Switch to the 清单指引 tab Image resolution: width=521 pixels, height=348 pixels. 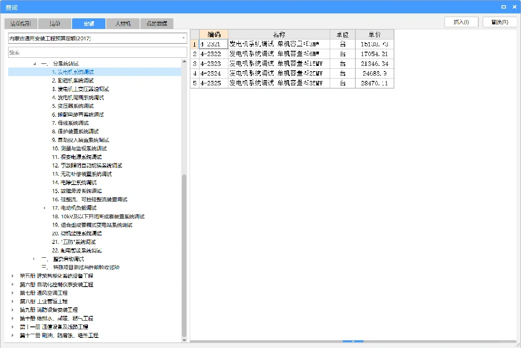click(x=20, y=24)
